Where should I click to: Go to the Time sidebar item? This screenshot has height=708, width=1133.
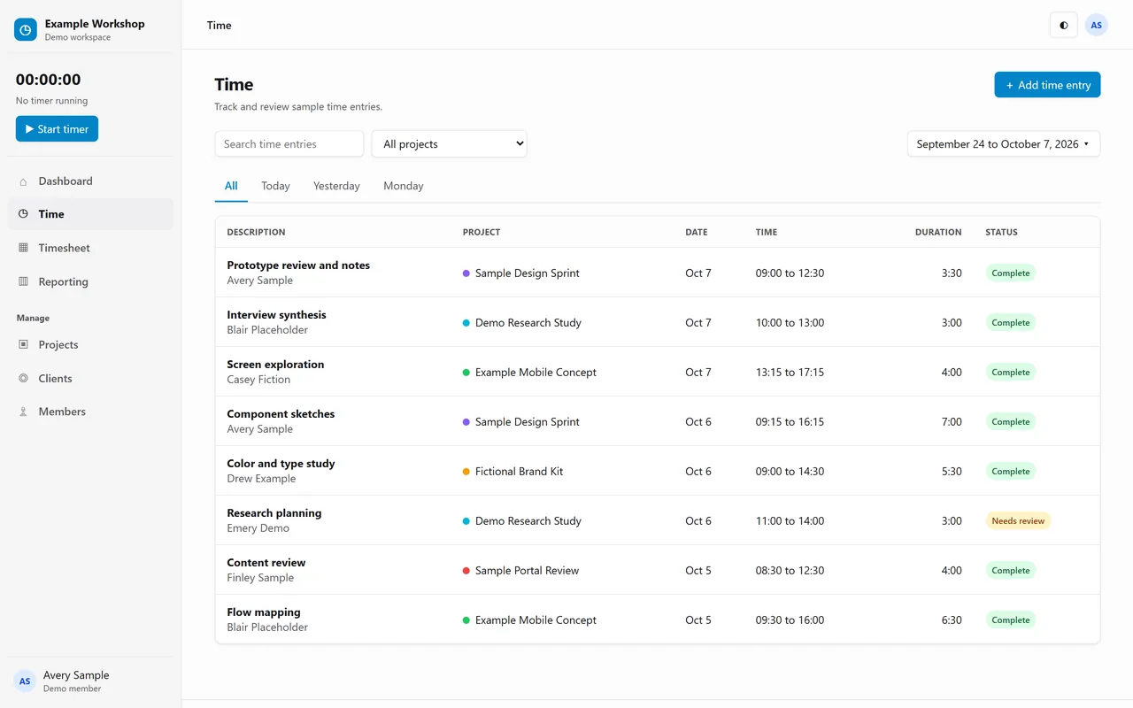point(90,214)
